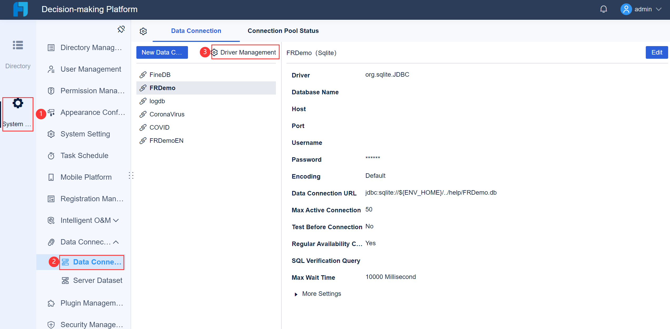
Task: Click the link icon beside FineDB
Action: click(x=143, y=75)
